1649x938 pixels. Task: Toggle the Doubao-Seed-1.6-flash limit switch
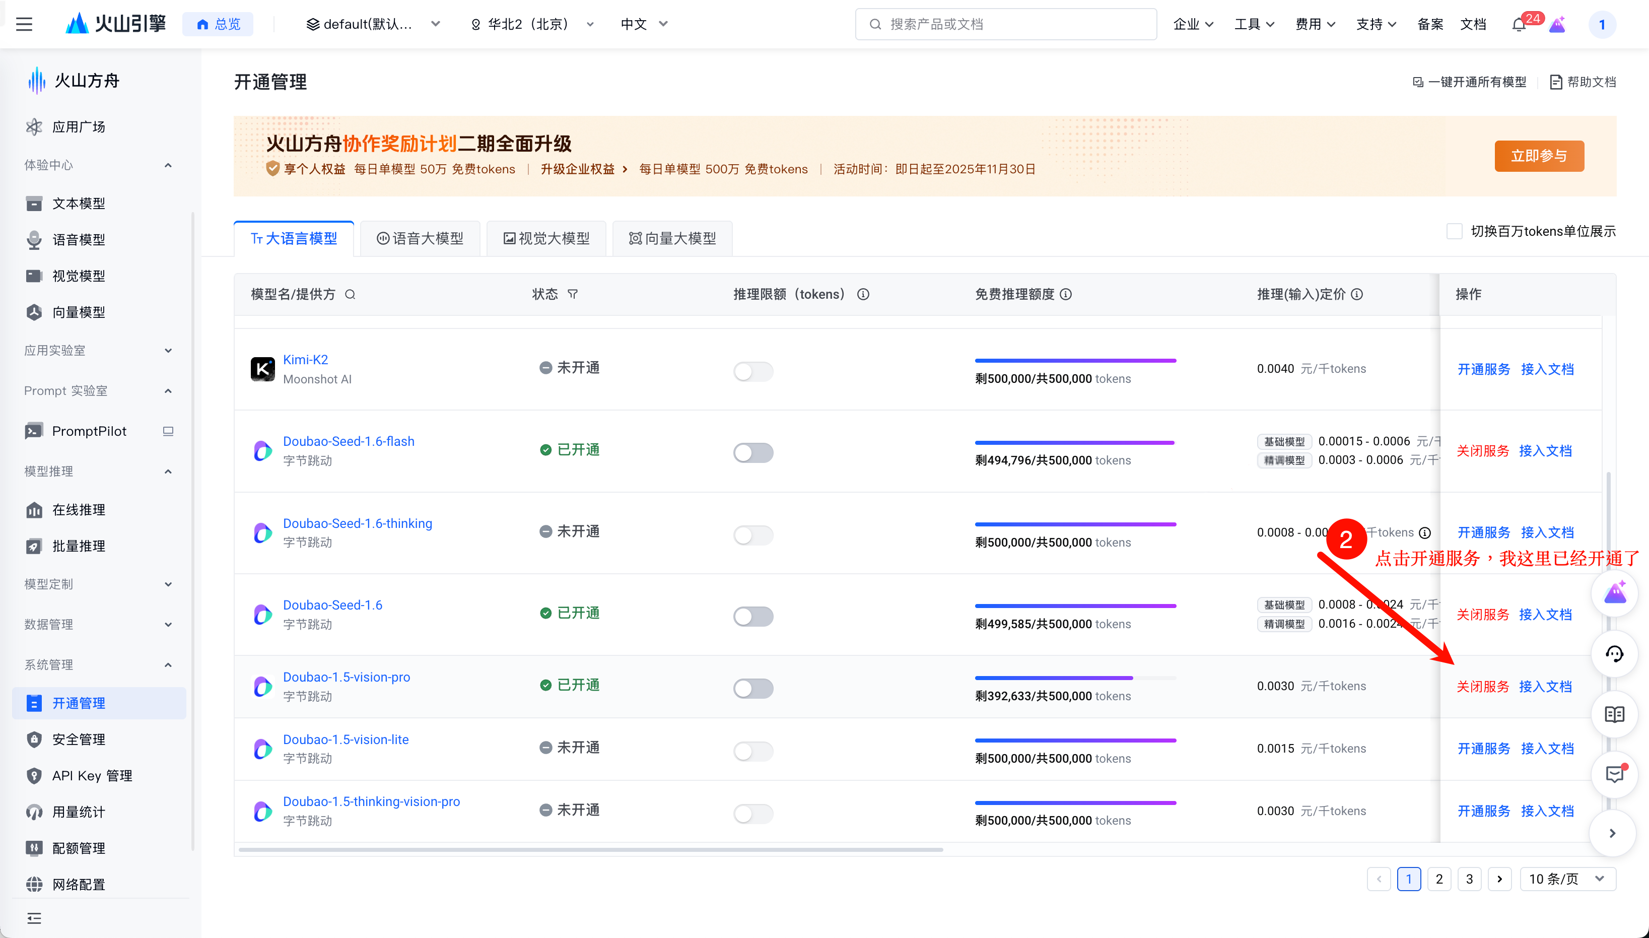[752, 452]
